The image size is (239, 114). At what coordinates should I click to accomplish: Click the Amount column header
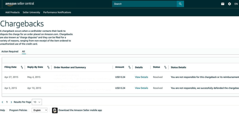(120, 67)
